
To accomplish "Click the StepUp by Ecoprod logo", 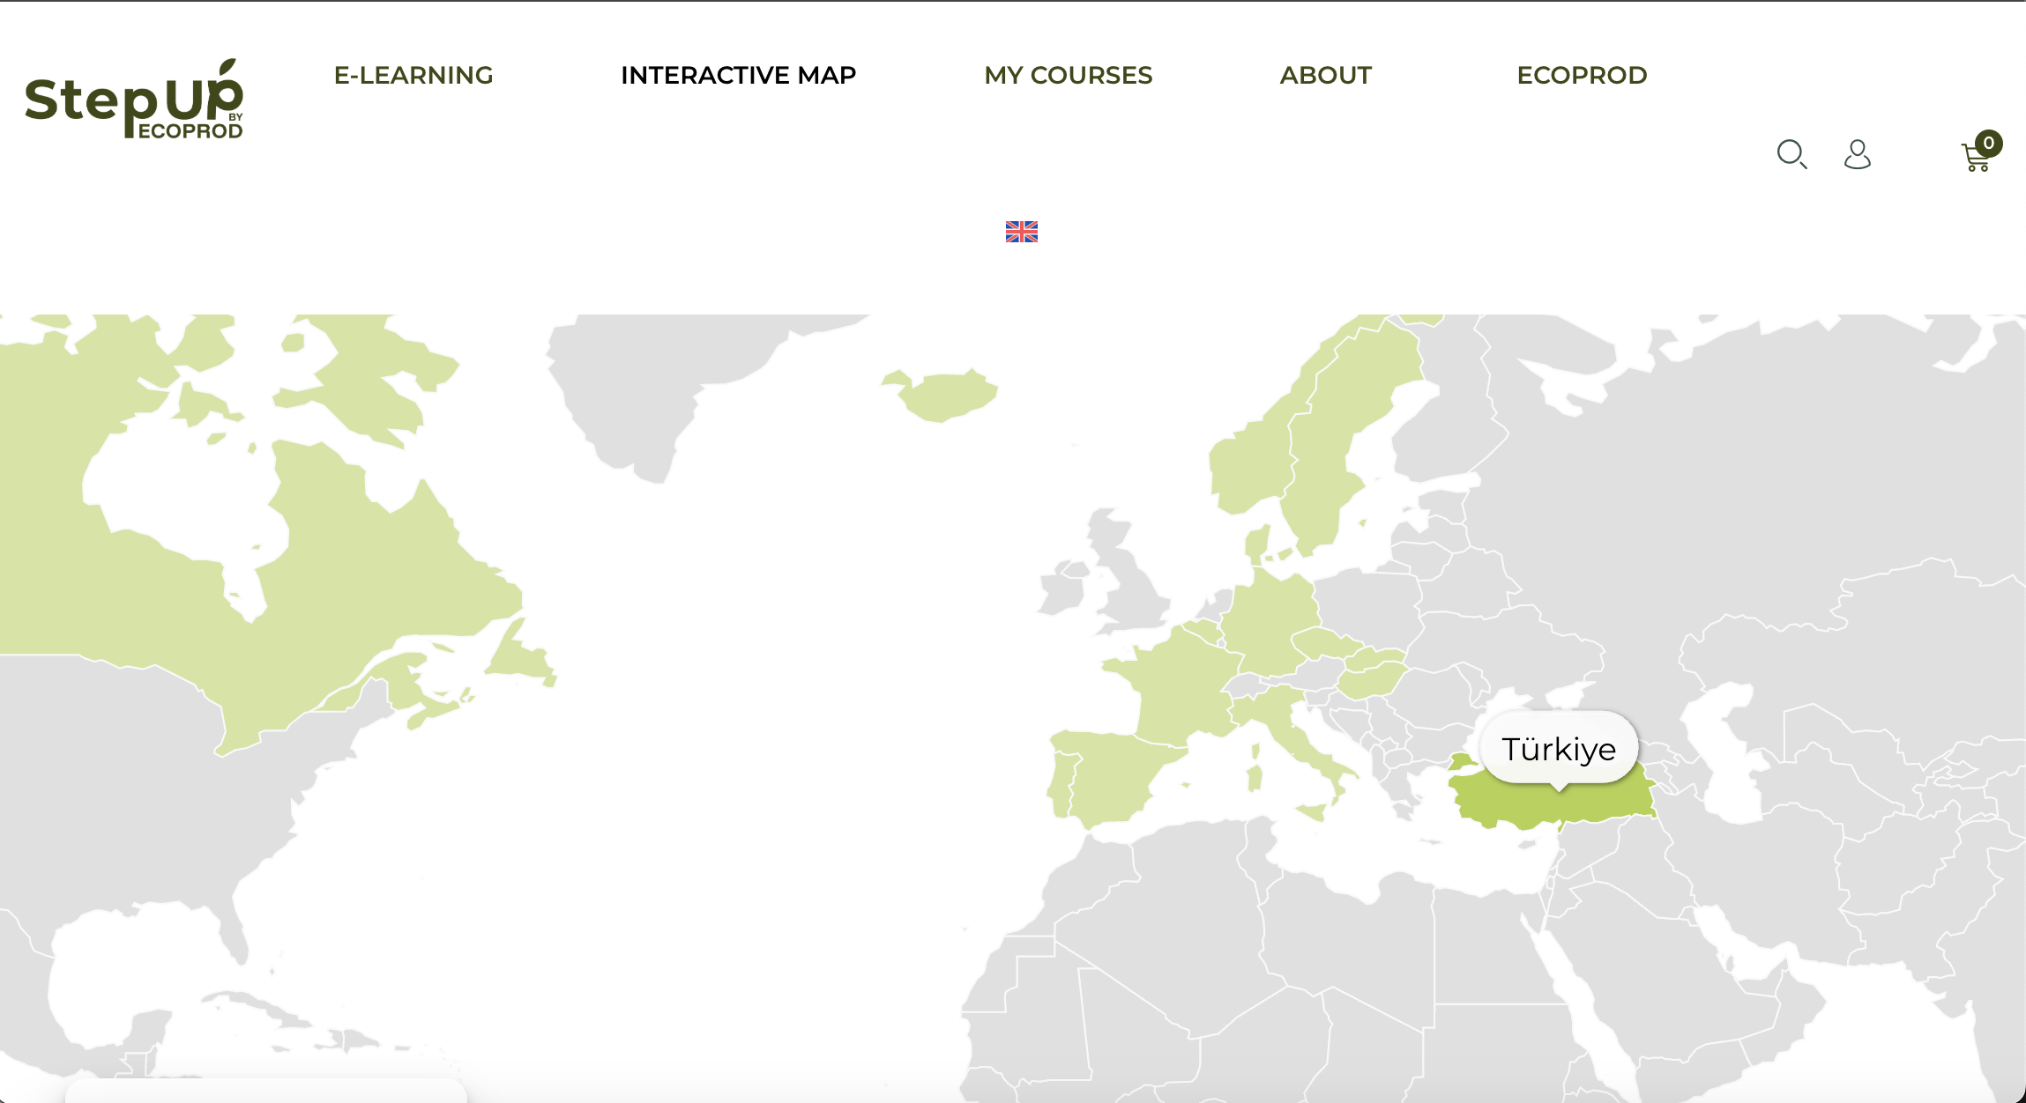I will click(134, 100).
